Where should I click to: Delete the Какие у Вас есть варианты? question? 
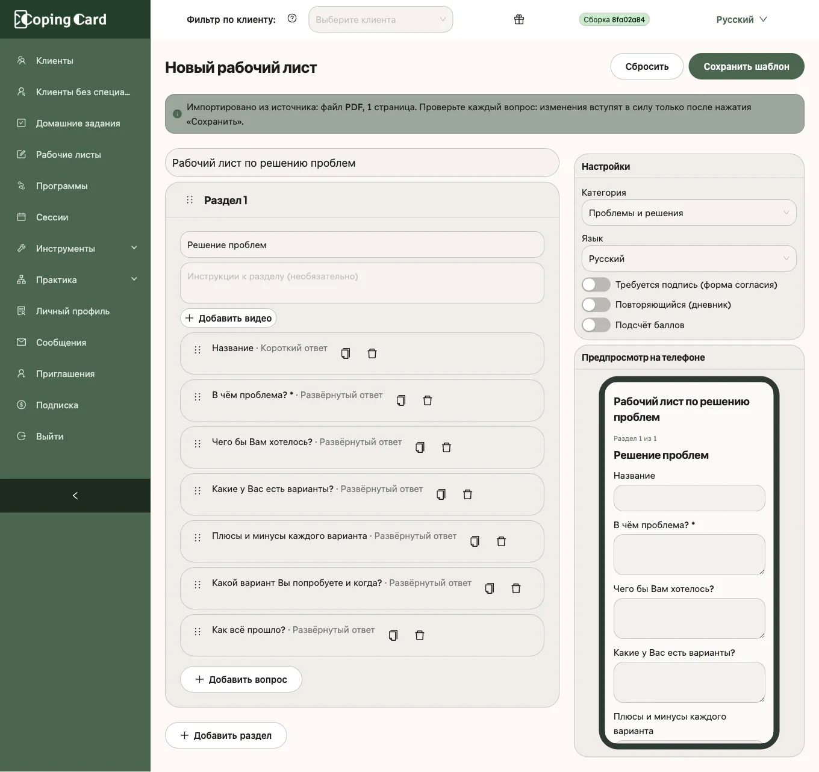point(468,494)
